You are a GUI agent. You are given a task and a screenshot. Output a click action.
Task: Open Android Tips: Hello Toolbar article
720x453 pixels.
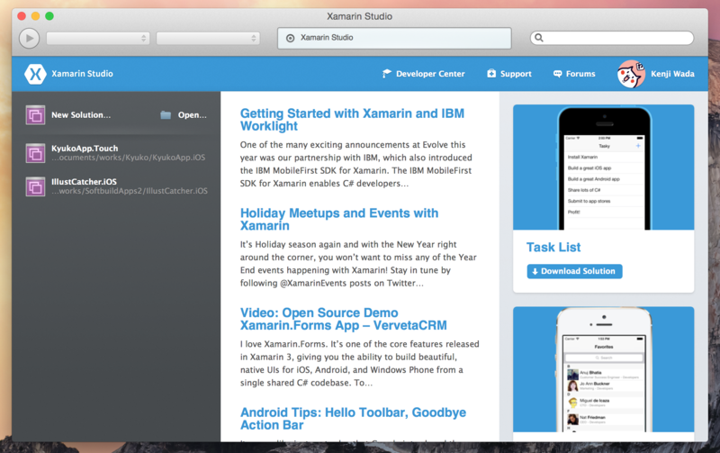[x=353, y=419]
